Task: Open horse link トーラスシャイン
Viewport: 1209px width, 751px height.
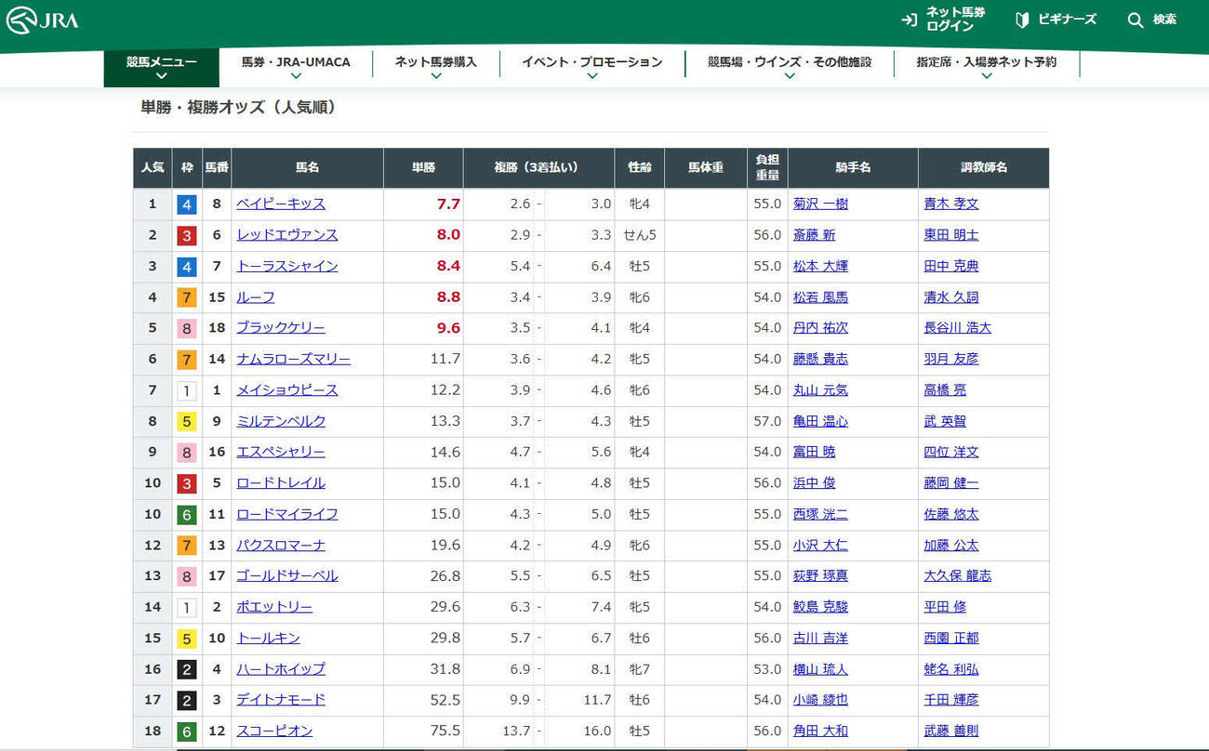Action: pyautogui.click(x=286, y=266)
